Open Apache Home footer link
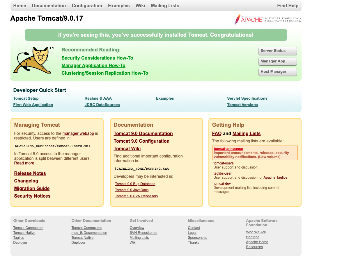 pos(257,242)
